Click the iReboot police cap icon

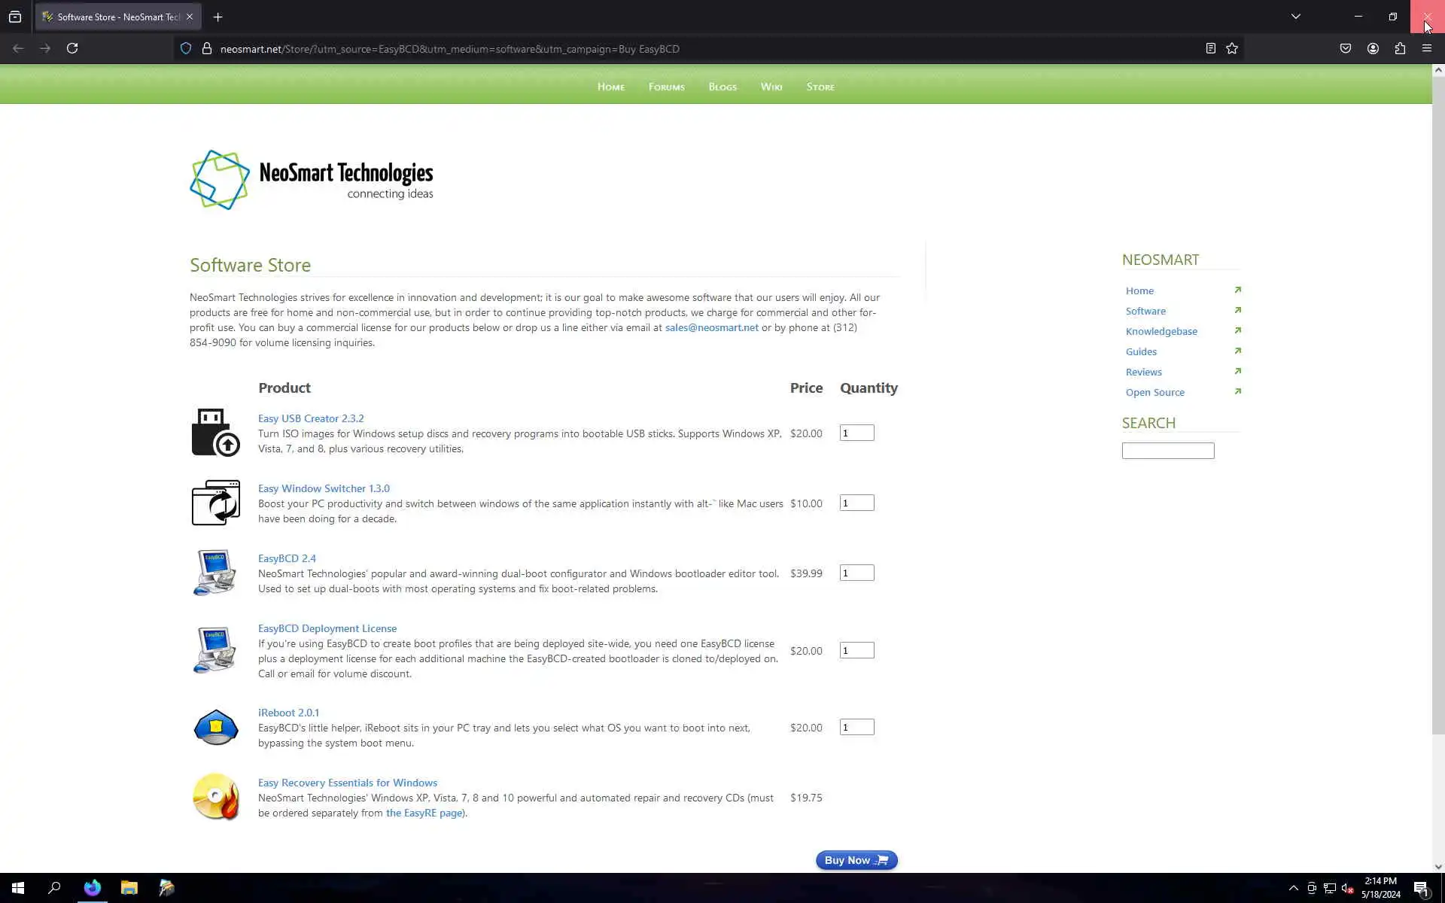pos(215,727)
